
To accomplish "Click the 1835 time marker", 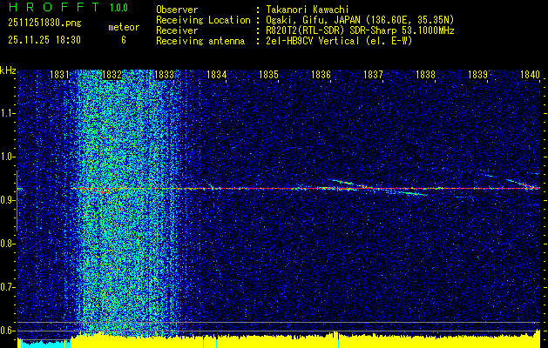I will [268, 74].
